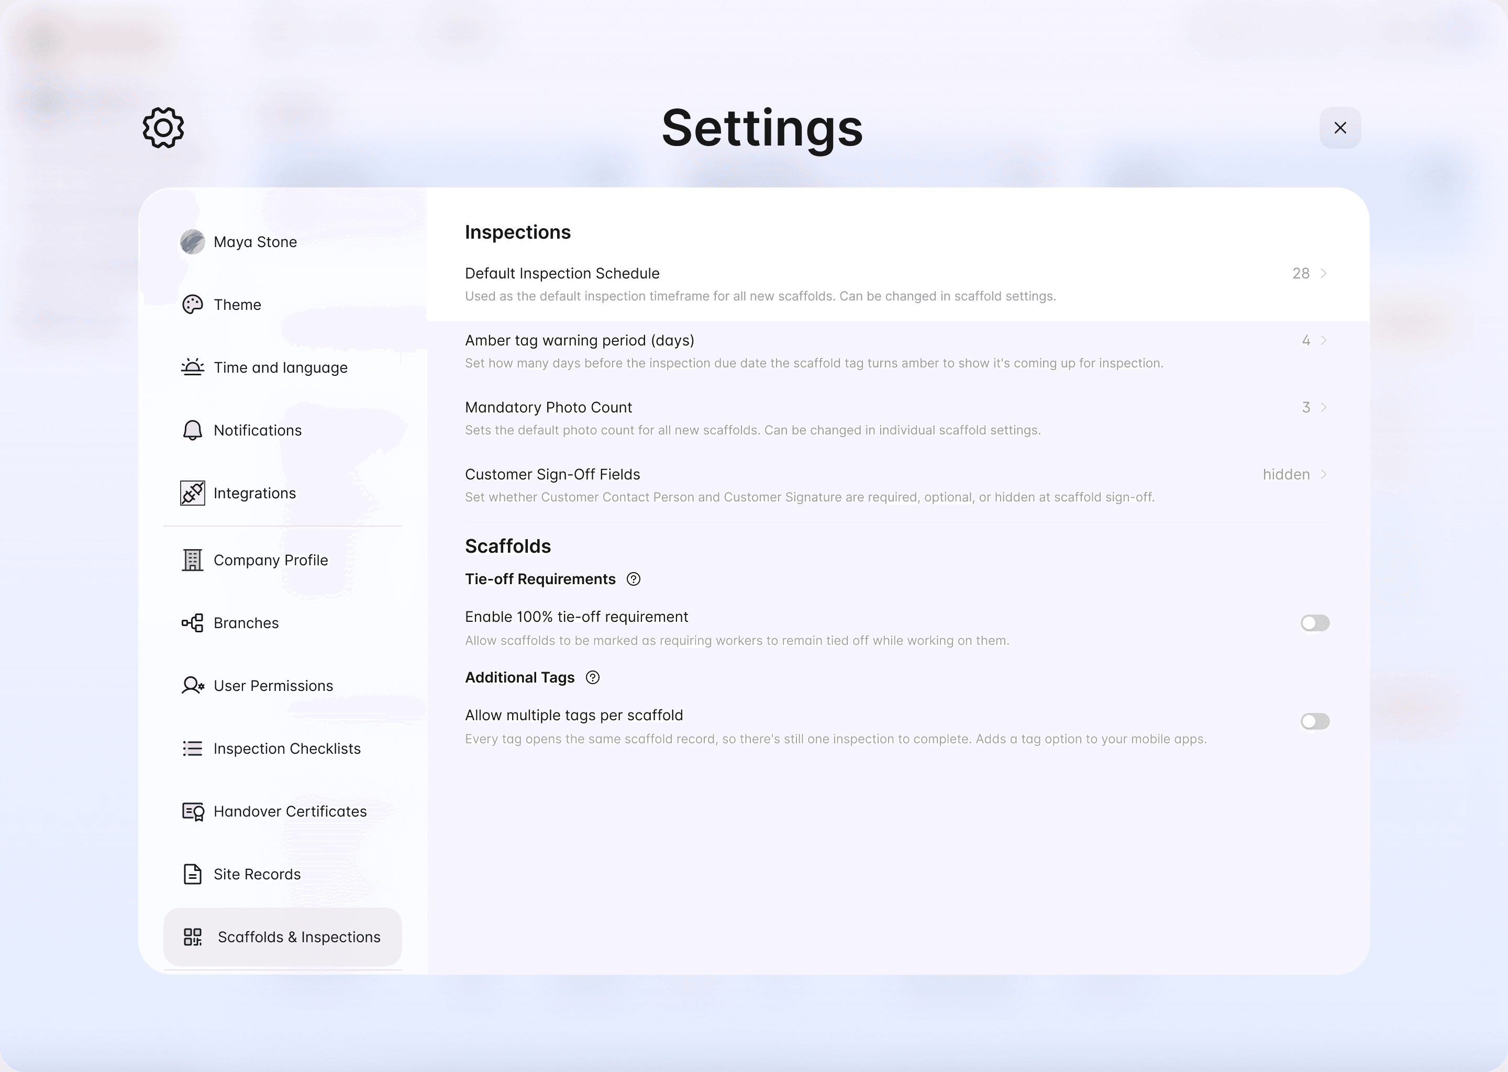1508x1072 pixels.
Task: Click the Theme palette icon
Action: [x=192, y=304]
